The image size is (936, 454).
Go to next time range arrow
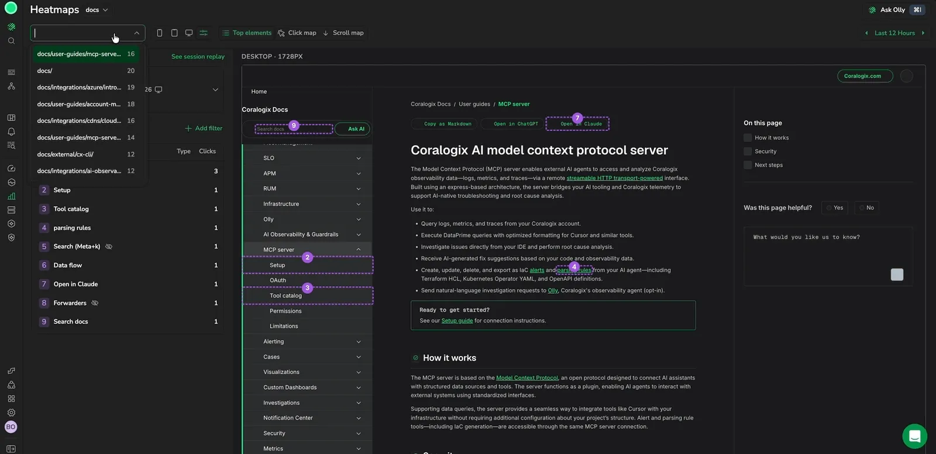(923, 33)
